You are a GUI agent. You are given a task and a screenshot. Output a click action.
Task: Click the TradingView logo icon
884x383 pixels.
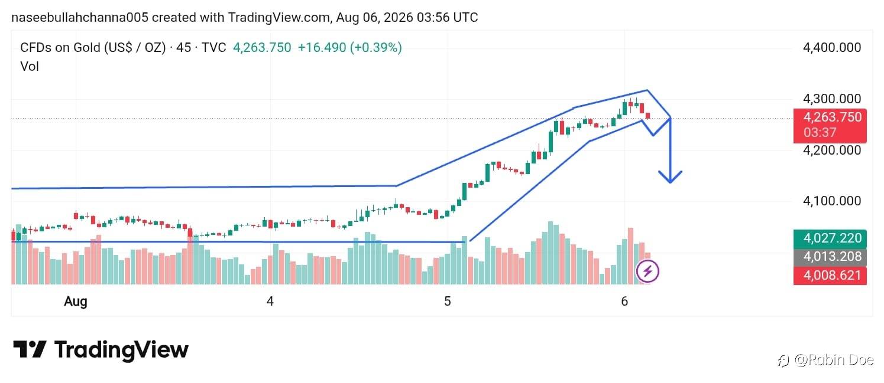pyautogui.click(x=30, y=349)
